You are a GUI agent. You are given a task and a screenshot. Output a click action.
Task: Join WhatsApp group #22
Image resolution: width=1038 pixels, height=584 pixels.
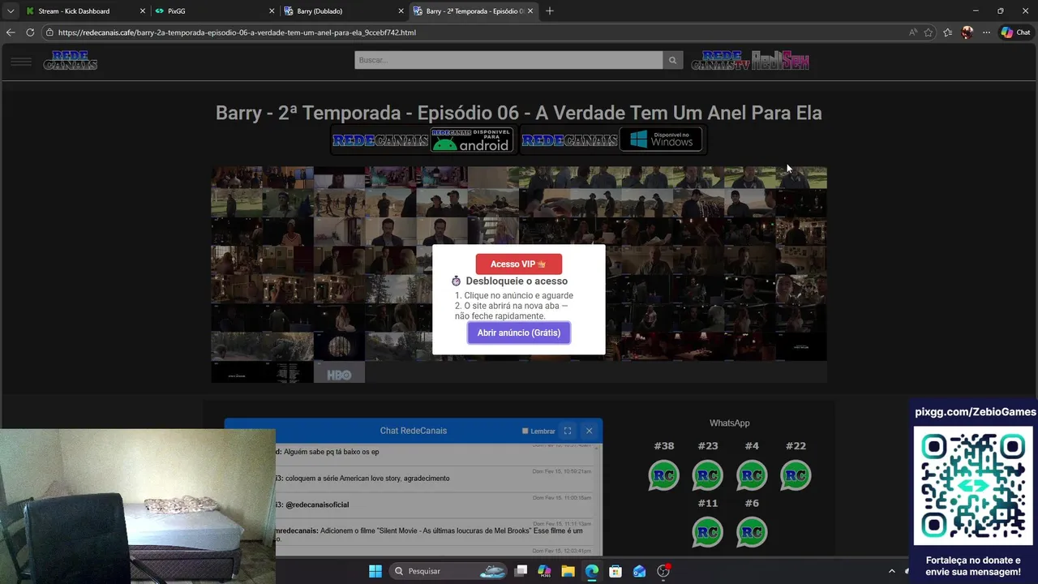[796, 475]
